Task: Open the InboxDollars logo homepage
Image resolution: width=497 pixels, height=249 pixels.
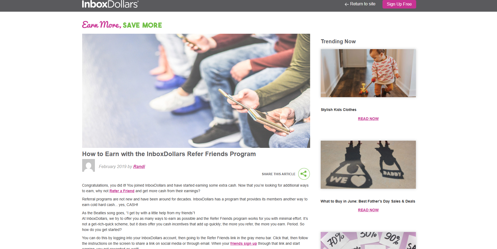Action: click(110, 4)
